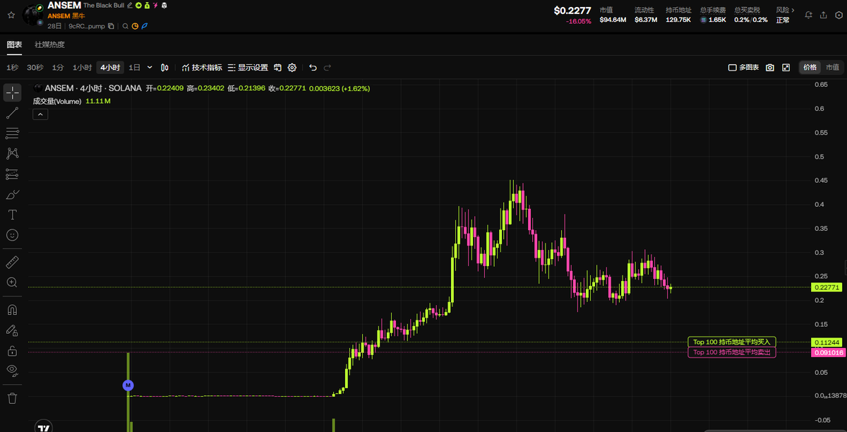Click the edit pencil next to The Black Bull

click(129, 5)
